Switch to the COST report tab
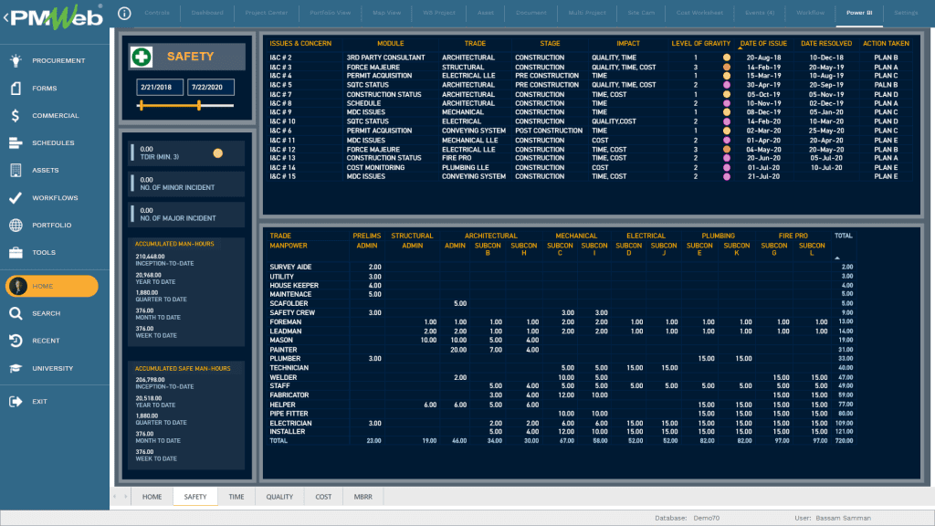This screenshot has width=935, height=526. [x=323, y=497]
